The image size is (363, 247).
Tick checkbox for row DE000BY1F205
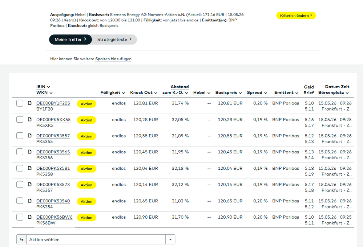point(20,103)
